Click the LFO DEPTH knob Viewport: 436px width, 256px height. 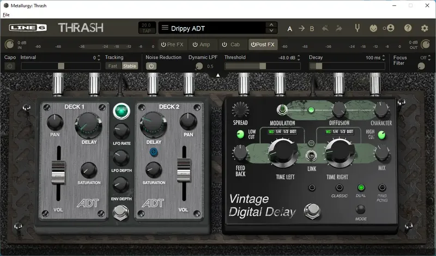pos(121,158)
